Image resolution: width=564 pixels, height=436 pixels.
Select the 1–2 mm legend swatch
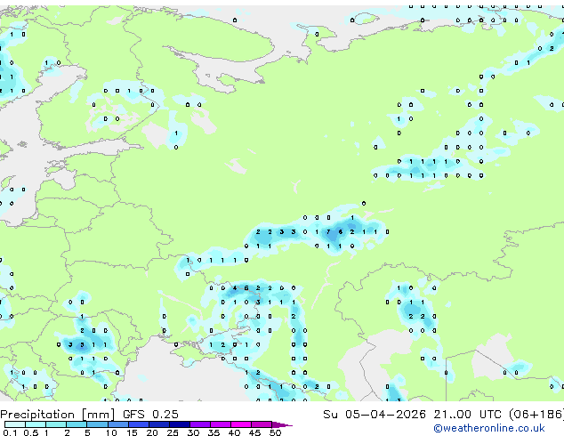[56, 424]
